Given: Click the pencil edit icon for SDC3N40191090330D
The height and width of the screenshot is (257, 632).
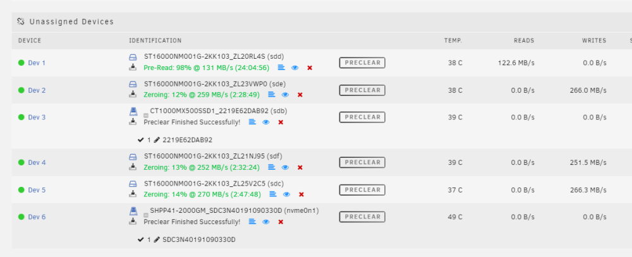Looking at the screenshot, I should (x=157, y=240).
